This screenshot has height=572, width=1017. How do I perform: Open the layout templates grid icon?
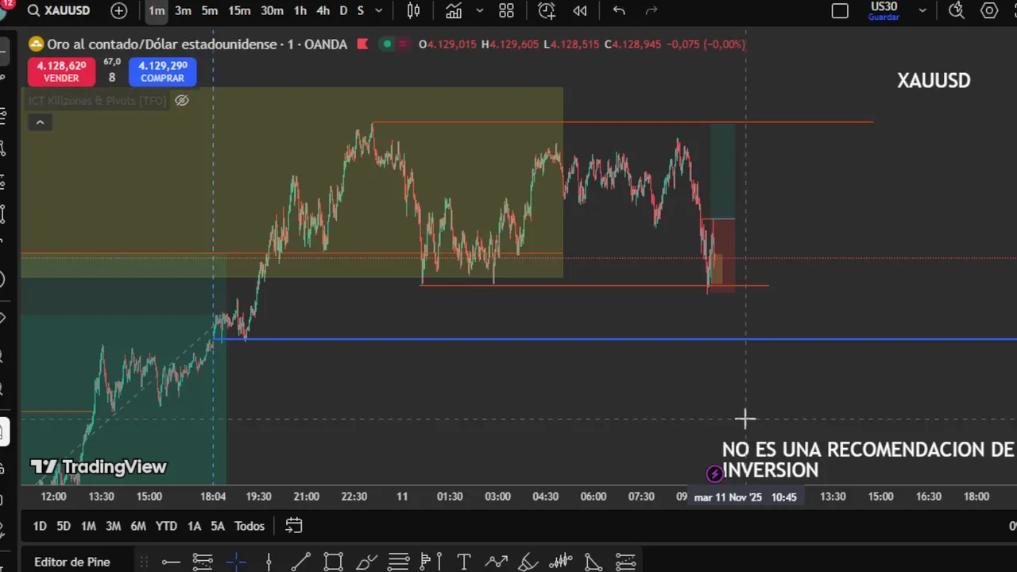click(x=506, y=10)
